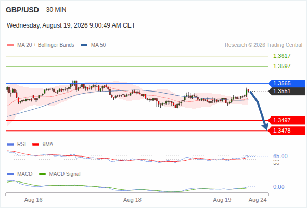Click the MA 20 + Bollinger Bands legend swatch
The width and height of the screenshot is (307, 208).
(x=10, y=45)
